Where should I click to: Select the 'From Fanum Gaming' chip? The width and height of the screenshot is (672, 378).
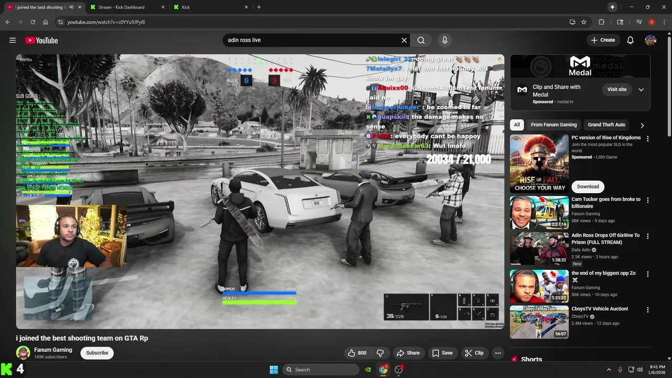click(553, 125)
